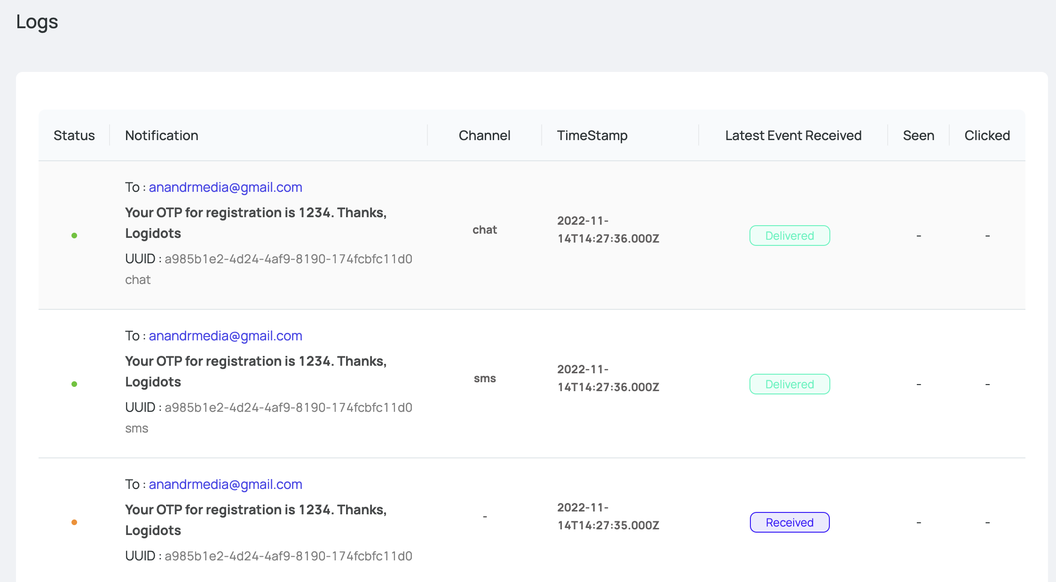Viewport: 1056px width, 582px height.
Task: Click the Channel column header to sort
Action: click(484, 135)
